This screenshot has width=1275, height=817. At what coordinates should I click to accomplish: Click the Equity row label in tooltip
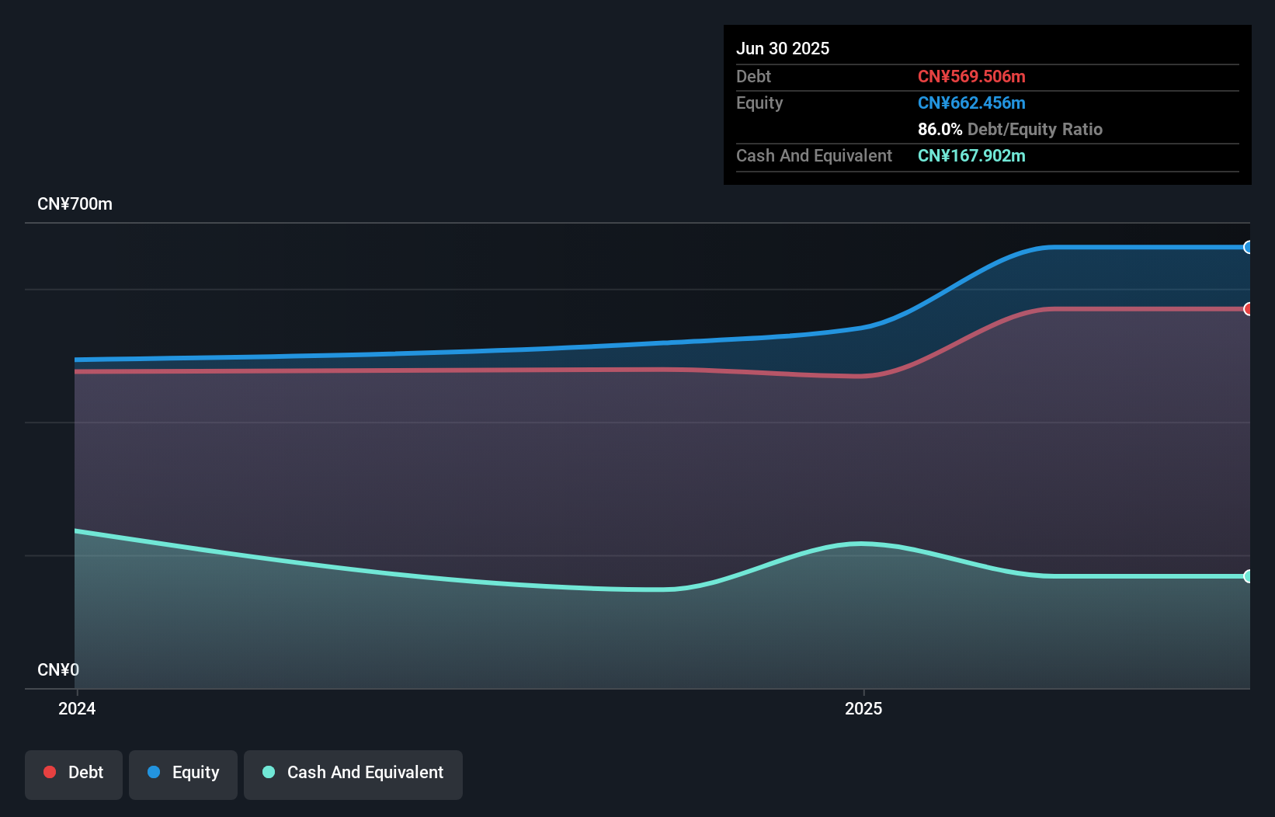tap(759, 103)
